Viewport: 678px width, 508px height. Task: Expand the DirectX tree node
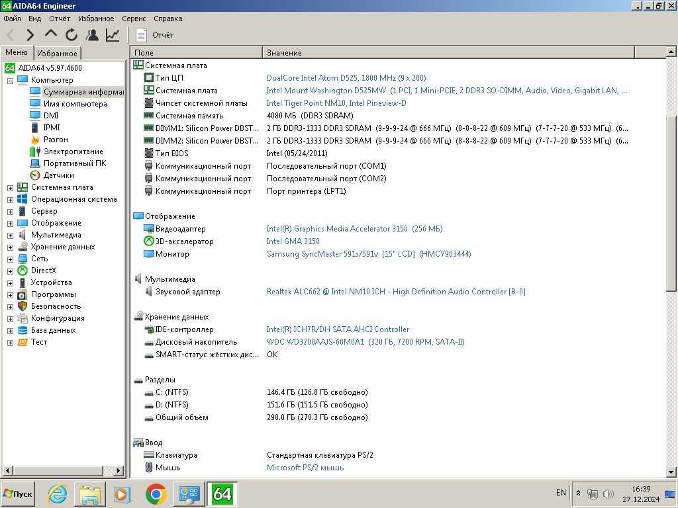10,271
